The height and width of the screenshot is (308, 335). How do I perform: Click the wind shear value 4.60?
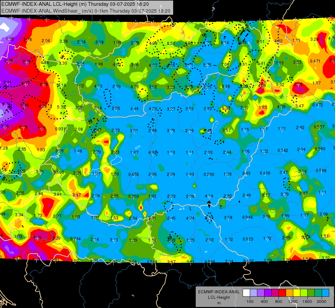(x=153, y=152)
